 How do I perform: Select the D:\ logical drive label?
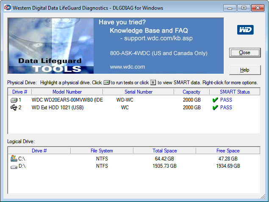pyautogui.click(x=22, y=166)
